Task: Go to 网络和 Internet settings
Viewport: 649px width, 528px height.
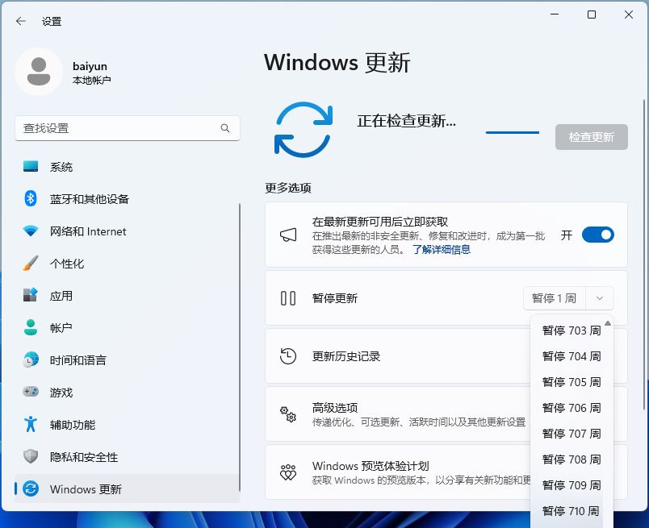Action: [x=127, y=231]
